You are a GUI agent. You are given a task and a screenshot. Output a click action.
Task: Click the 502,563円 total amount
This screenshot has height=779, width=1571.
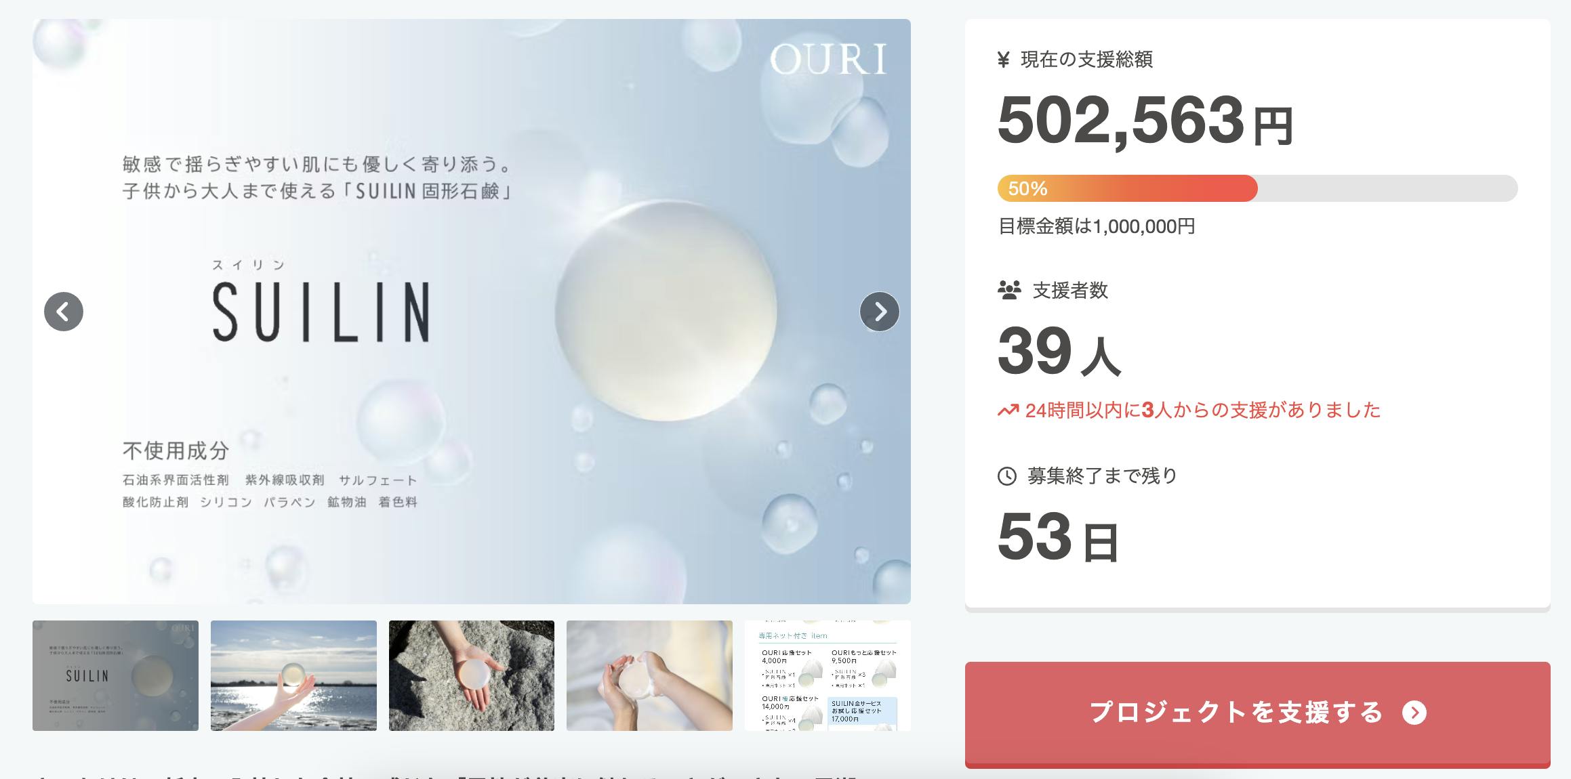1145,121
